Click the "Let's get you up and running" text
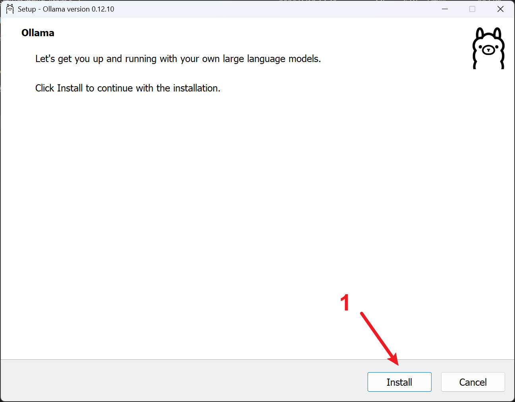515x402 pixels. coord(178,59)
